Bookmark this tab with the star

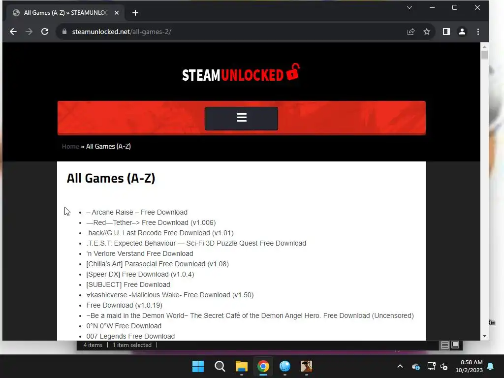pyautogui.click(x=427, y=31)
